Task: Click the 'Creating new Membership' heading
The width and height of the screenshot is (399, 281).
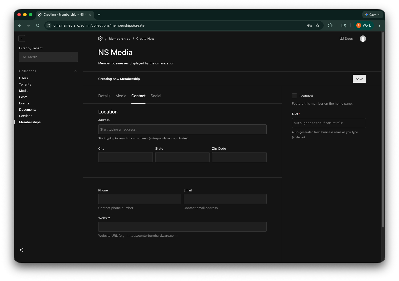Action: coord(119,79)
